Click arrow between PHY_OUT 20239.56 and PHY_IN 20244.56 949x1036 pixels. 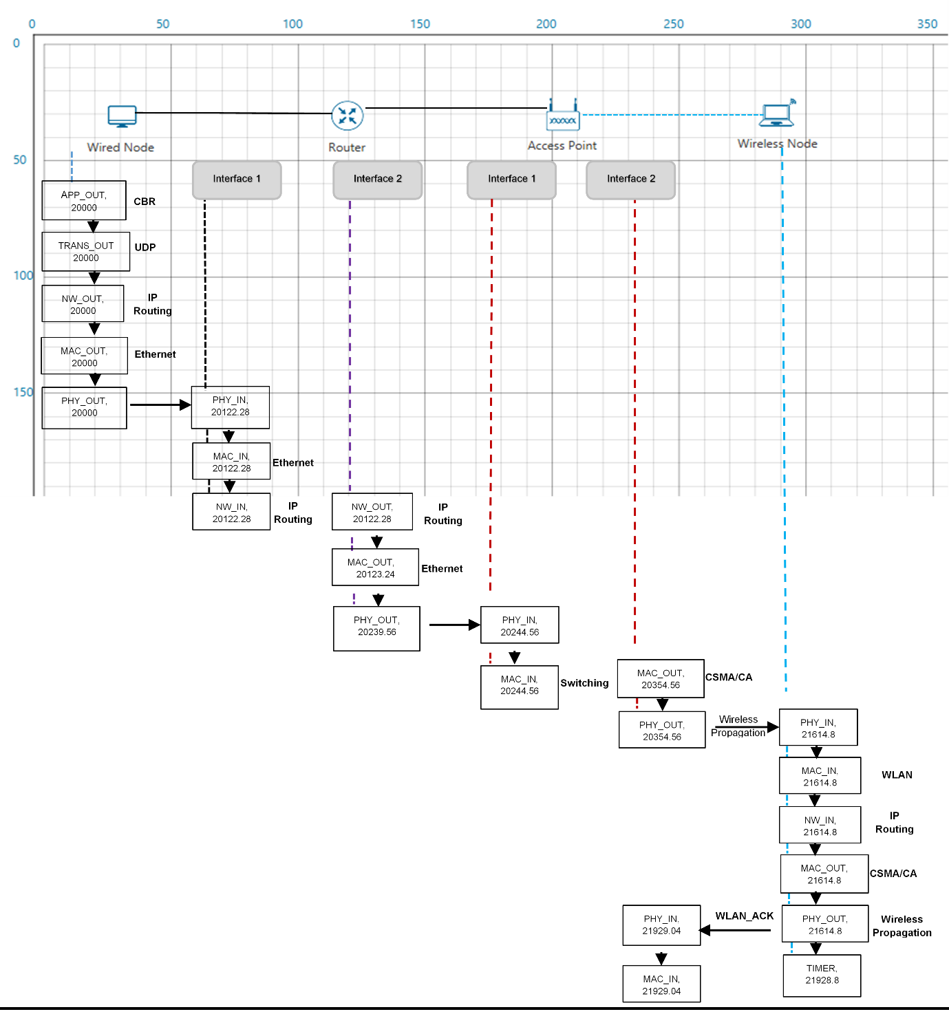tap(455, 625)
